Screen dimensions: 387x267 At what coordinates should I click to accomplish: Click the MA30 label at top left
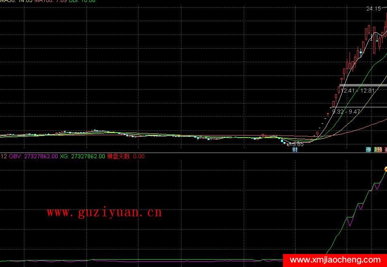[13, 1]
